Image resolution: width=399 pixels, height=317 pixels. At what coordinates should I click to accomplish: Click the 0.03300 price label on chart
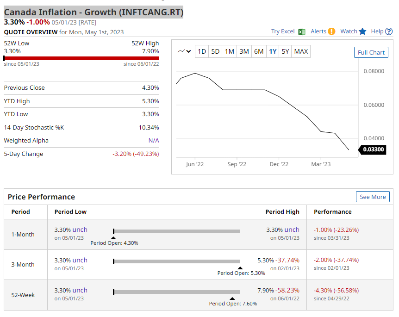coord(373,149)
